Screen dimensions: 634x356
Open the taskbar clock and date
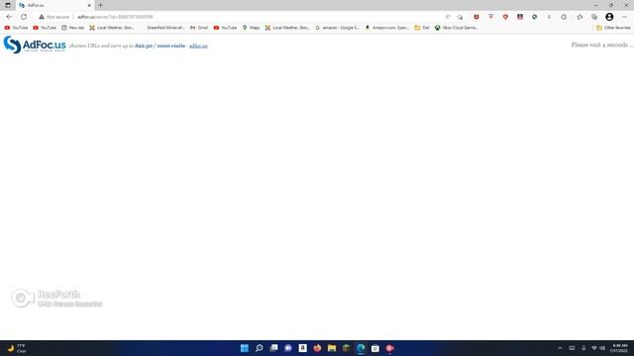coord(620,348)
